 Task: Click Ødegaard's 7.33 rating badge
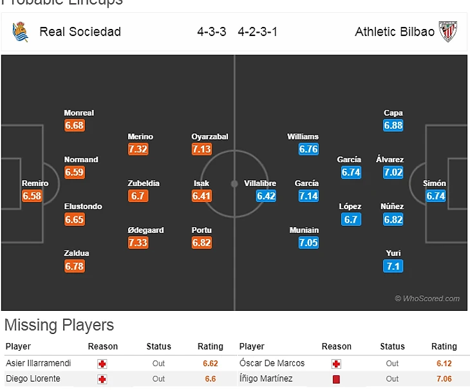138,243
